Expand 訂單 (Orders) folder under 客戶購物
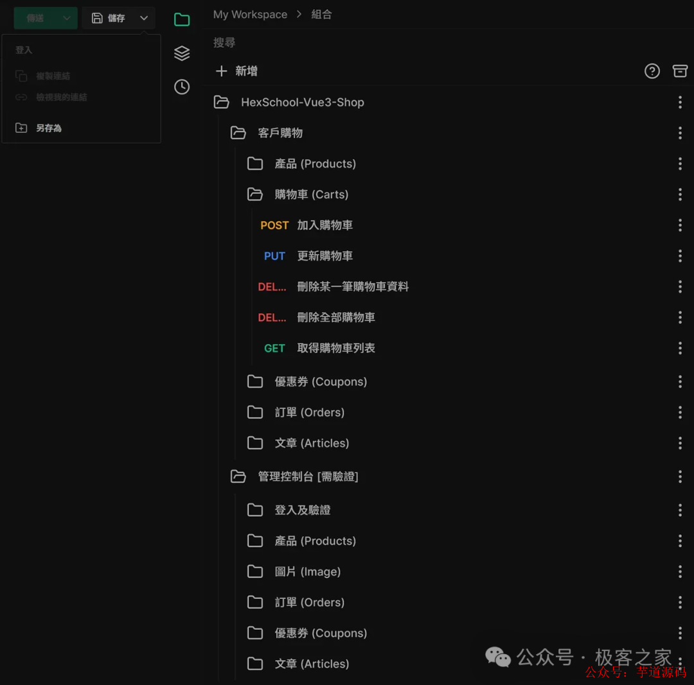The height and width of the screenshot is (685, 694). click(255, 412)
